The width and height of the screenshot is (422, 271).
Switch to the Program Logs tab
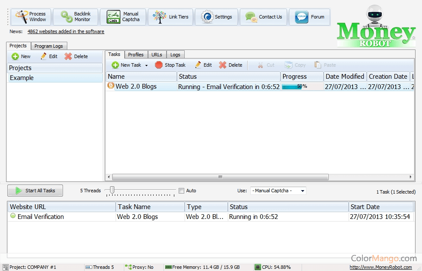click(49, 46)
